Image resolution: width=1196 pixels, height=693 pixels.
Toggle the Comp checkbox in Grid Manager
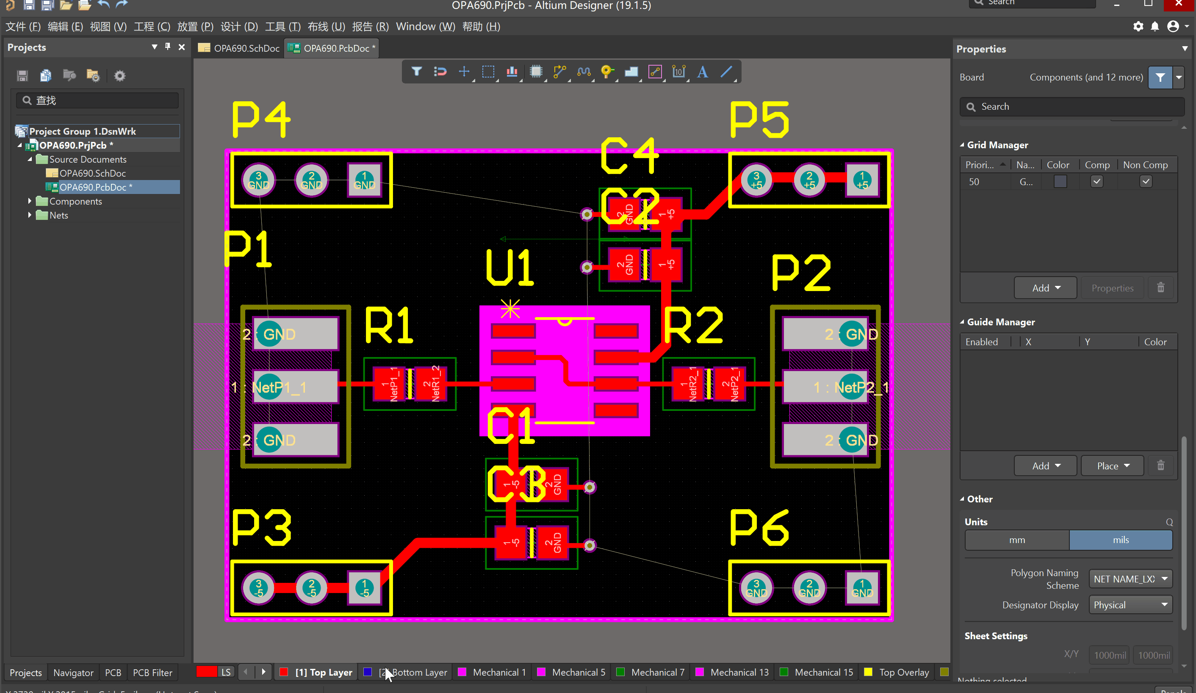(1096, 182)
